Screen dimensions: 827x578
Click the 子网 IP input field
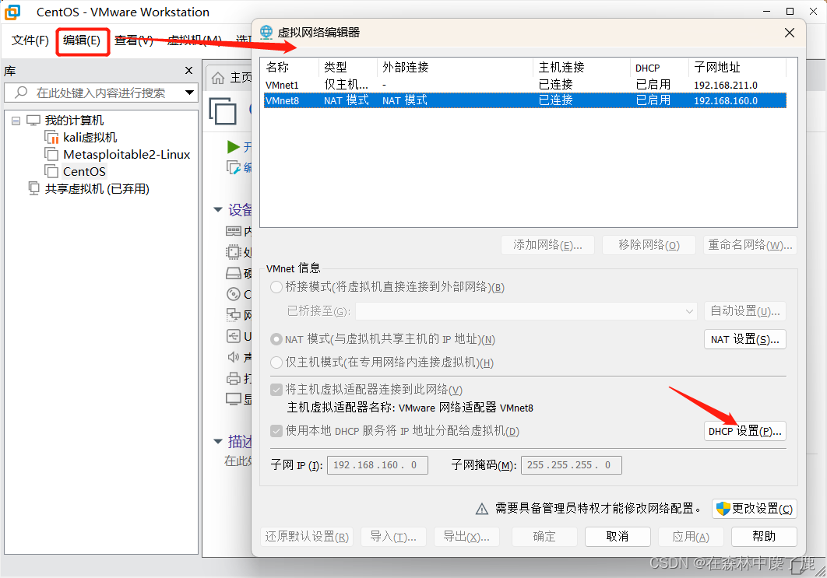point(377,465)
